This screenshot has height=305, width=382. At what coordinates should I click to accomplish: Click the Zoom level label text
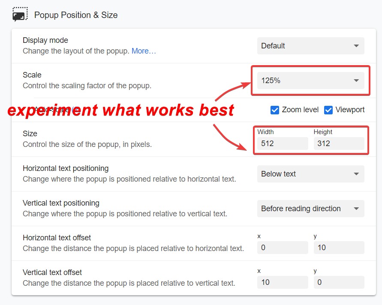[x=300, y=110]
